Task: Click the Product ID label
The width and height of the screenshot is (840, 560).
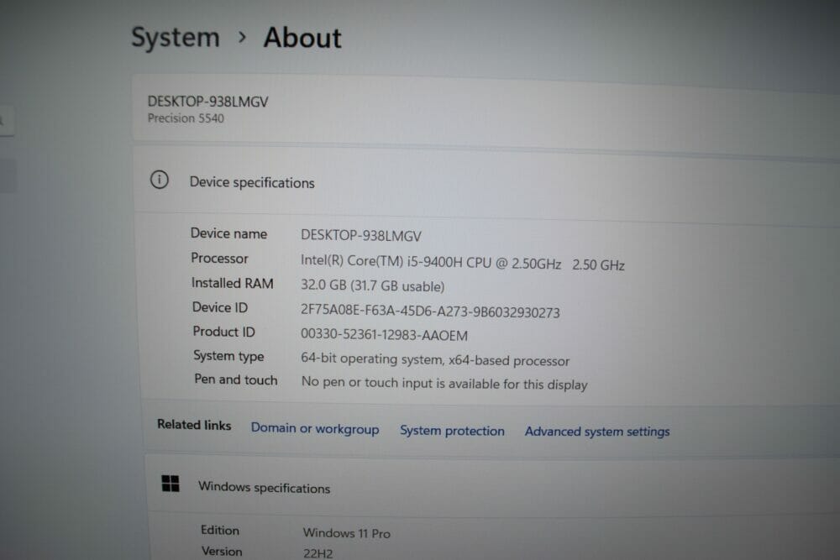Action: 224,332
